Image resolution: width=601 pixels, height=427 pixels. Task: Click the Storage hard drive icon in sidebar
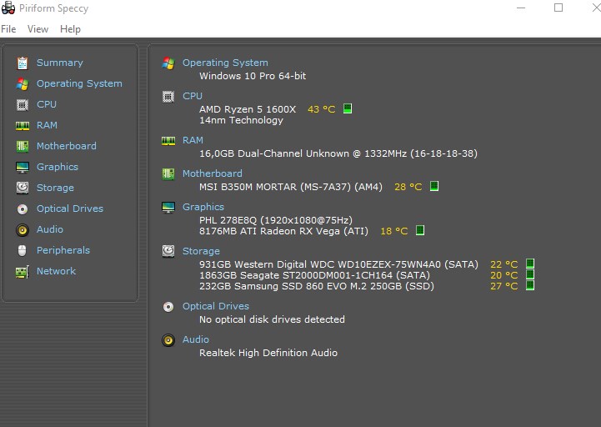coord(23,188)
